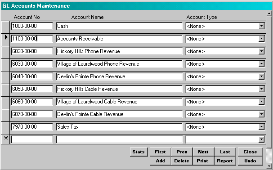
Task: Delete the current account record
Action: (182, 161)
